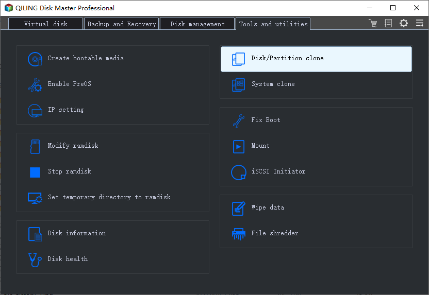
Task: Select System clone text label
Action: click(x=273, y=84)
